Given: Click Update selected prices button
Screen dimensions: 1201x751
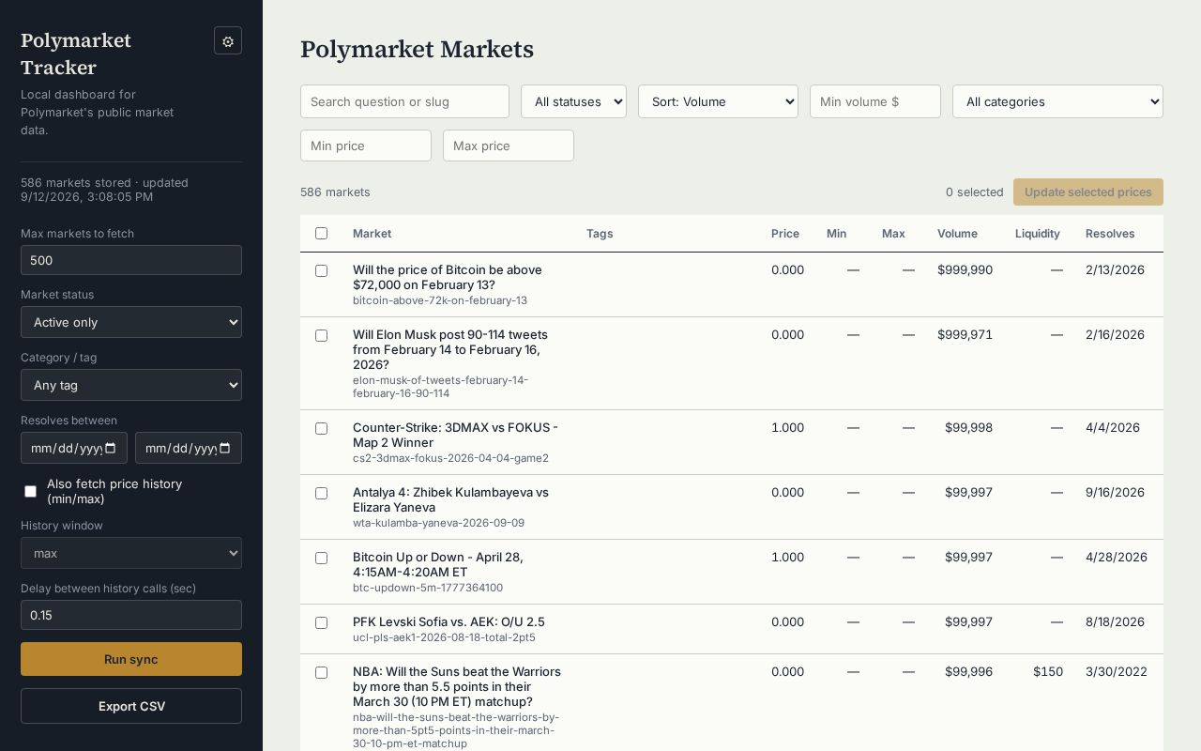Looking at the screenshot, I should tap(1088, 192).
